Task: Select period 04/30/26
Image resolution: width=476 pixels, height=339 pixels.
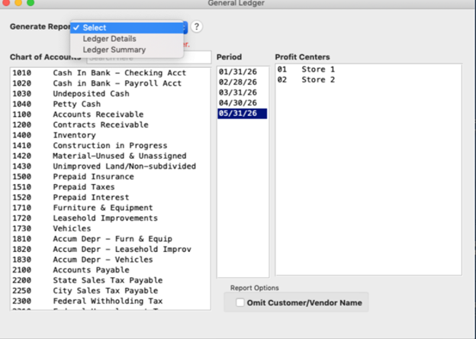Action: point(243,103)
